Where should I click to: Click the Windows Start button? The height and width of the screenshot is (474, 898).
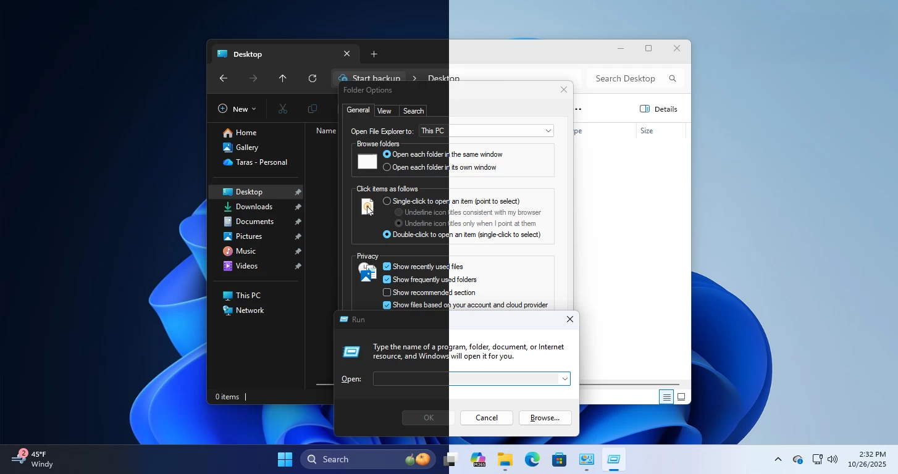coord(285,460)
